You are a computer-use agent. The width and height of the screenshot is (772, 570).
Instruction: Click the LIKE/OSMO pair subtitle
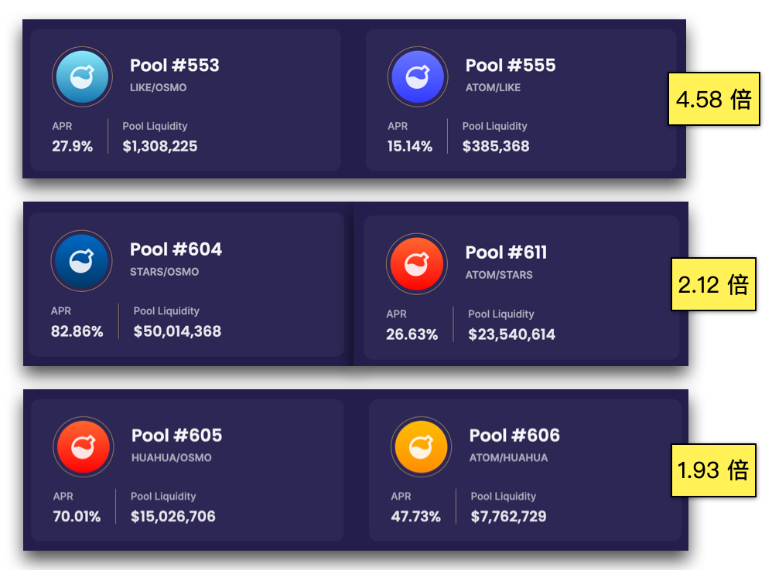158,87
